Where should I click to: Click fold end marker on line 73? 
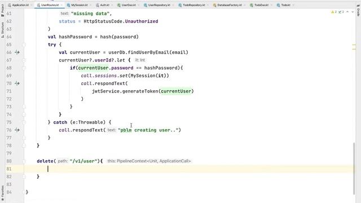pos(24,107)
